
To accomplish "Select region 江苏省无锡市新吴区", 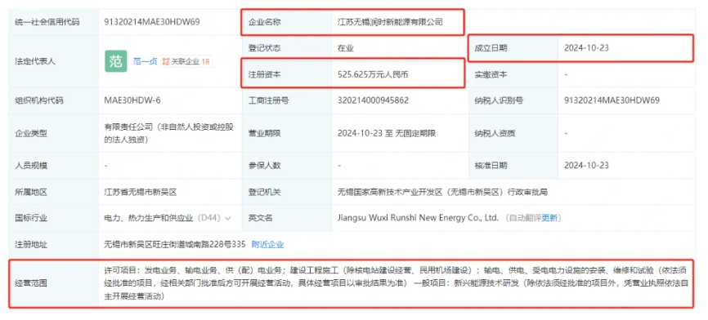I will pos(141,192).
